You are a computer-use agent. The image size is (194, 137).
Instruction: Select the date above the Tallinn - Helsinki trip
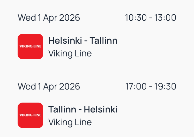(49, 87)
